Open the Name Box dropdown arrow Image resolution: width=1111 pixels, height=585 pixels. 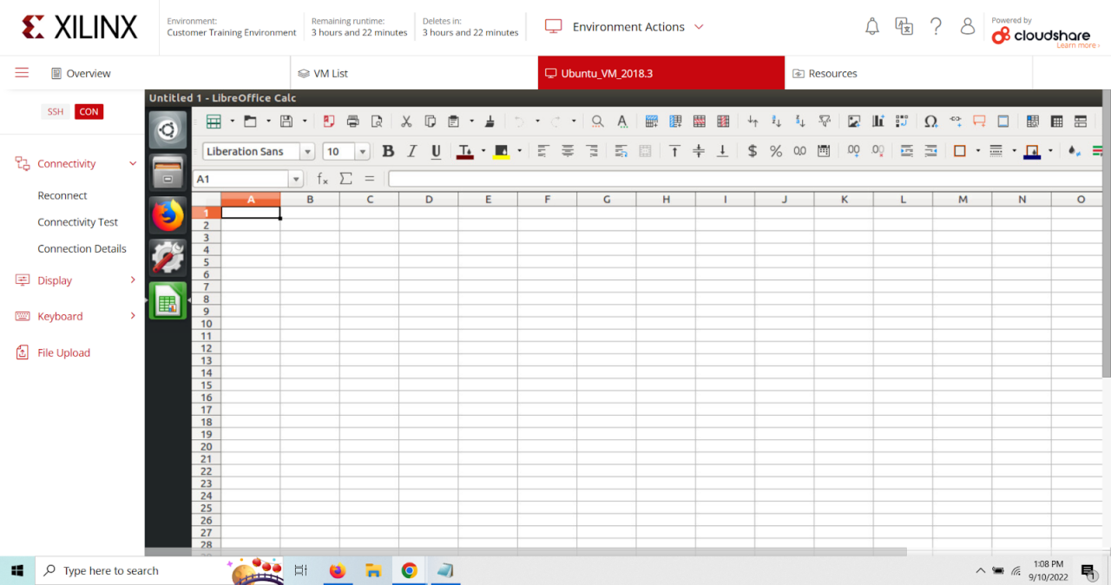(x=296, y=179)
